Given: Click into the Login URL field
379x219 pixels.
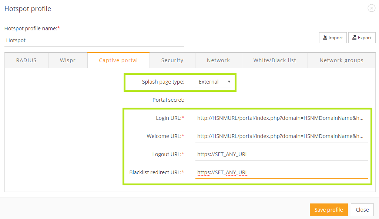Looking at the screenshot, I should coord(281,118).
